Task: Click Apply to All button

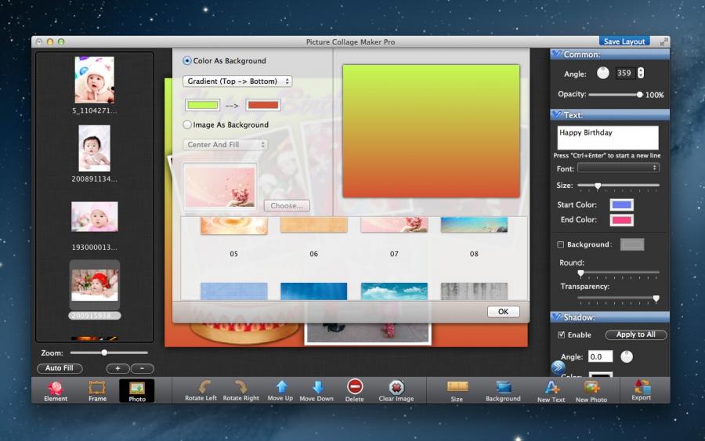Action: pos(636,335)
